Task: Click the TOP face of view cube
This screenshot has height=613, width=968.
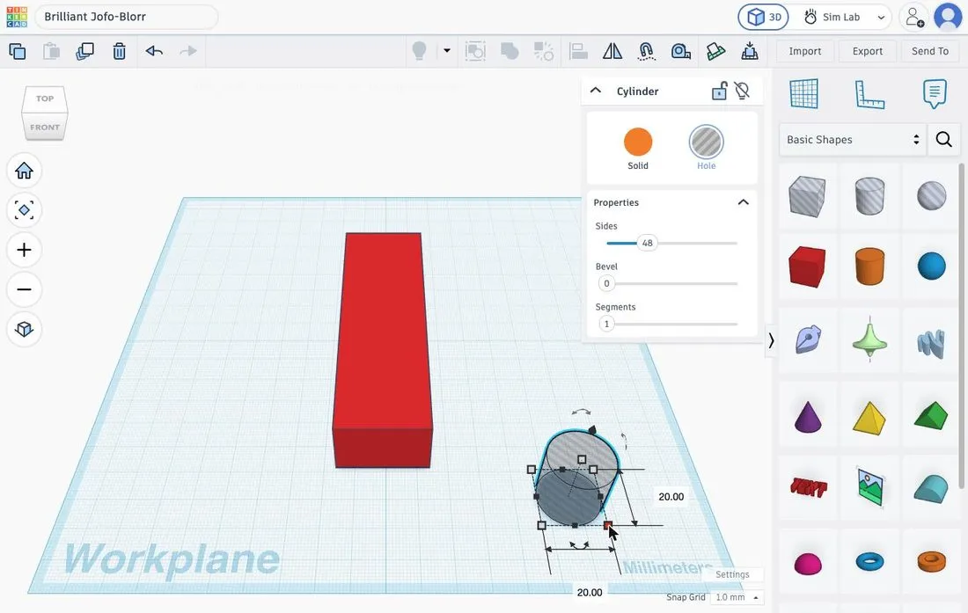Action: click(45, 99)
